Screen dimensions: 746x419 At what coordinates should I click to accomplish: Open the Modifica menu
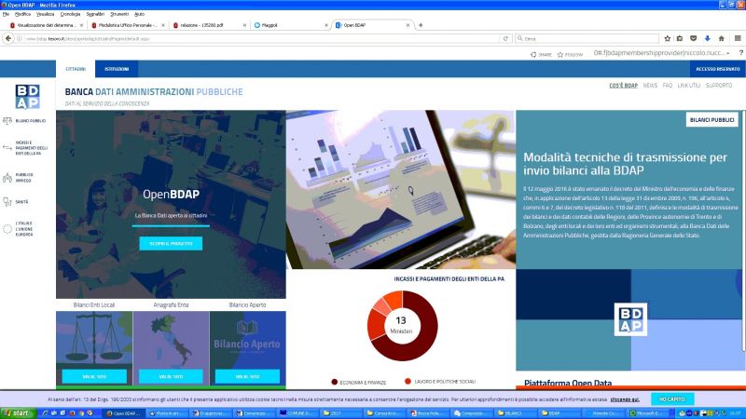tap(22, 14)
